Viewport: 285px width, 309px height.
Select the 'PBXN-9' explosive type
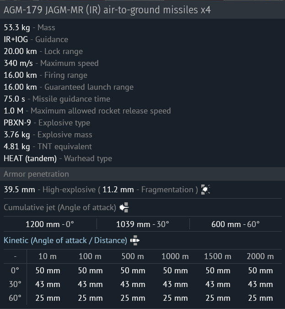point(17,123)
